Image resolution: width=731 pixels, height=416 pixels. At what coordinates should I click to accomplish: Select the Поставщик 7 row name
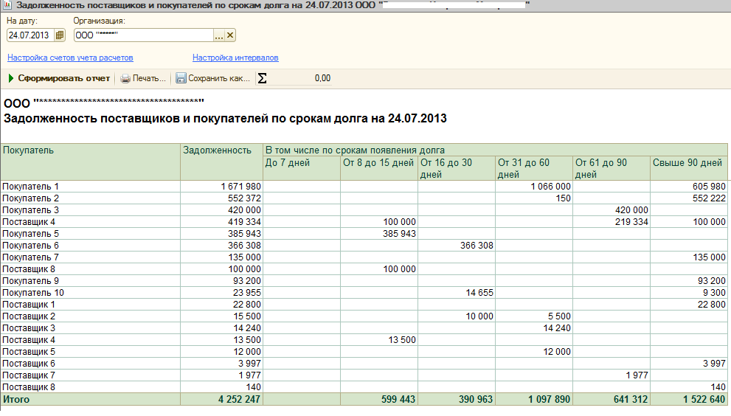tap(29, 375)
